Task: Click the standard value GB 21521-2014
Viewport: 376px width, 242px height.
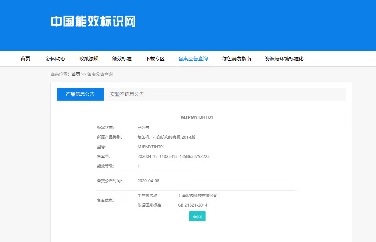Action: coord(192,205)
